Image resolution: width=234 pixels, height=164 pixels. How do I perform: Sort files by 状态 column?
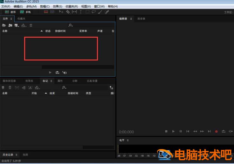pos(48,31)
